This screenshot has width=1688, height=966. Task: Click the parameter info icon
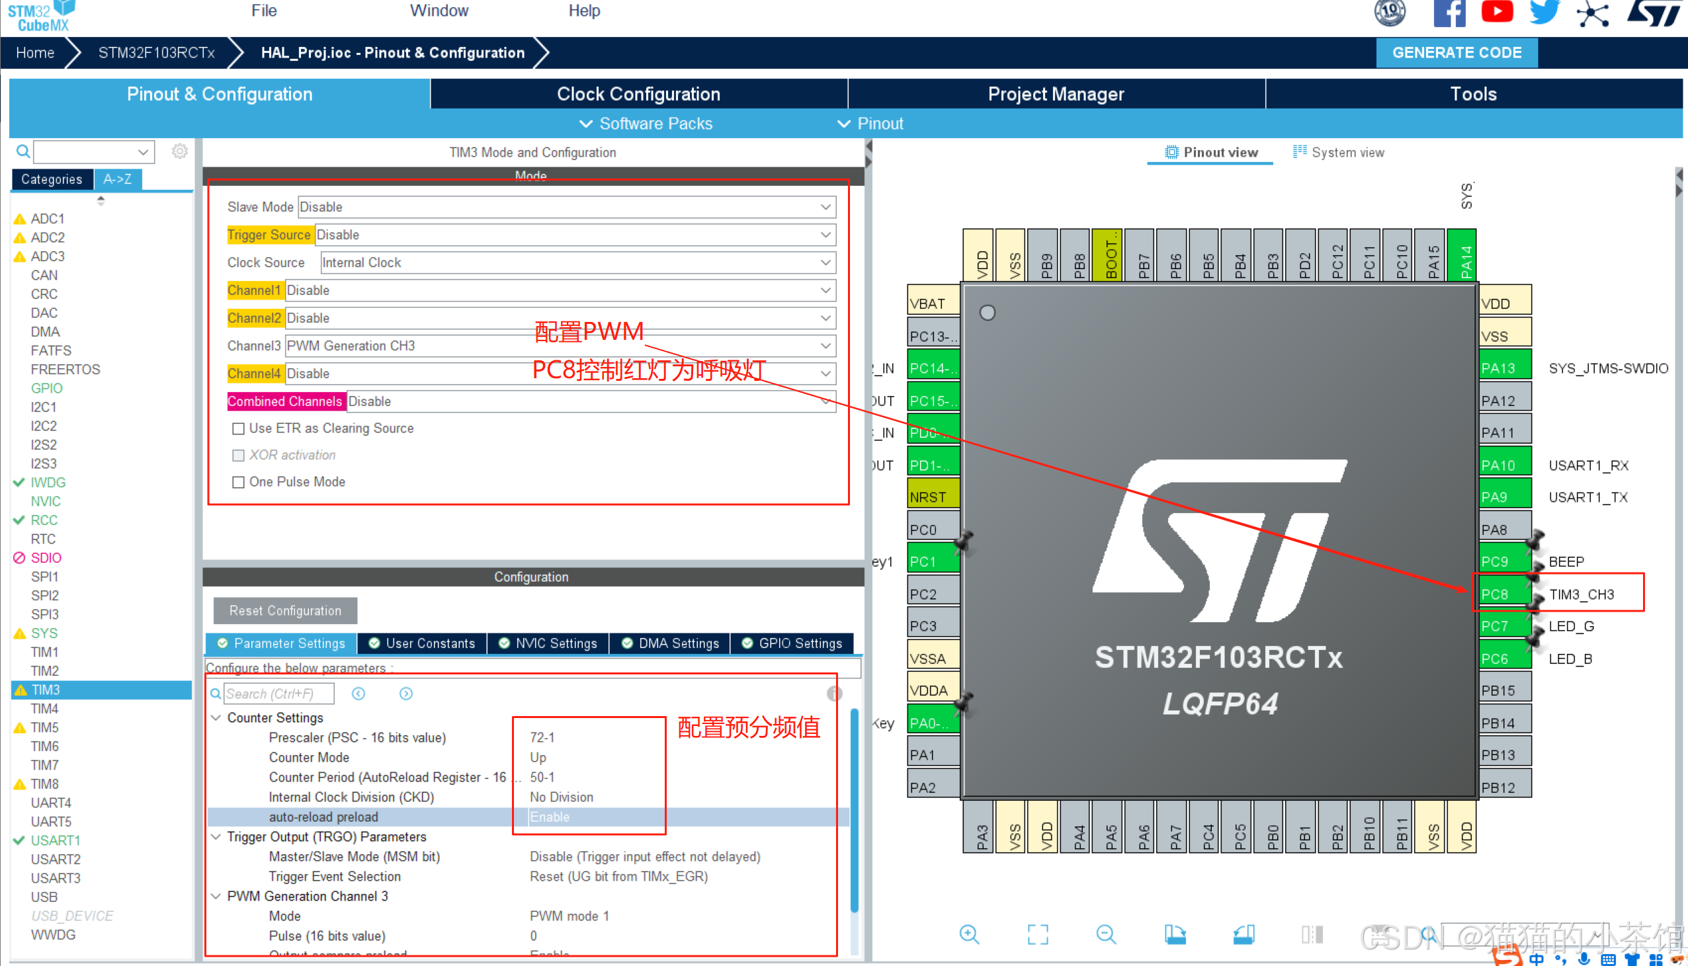tap(834, 694)
